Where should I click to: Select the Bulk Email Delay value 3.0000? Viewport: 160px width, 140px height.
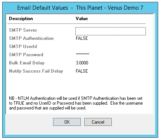(x=82, y=63)
